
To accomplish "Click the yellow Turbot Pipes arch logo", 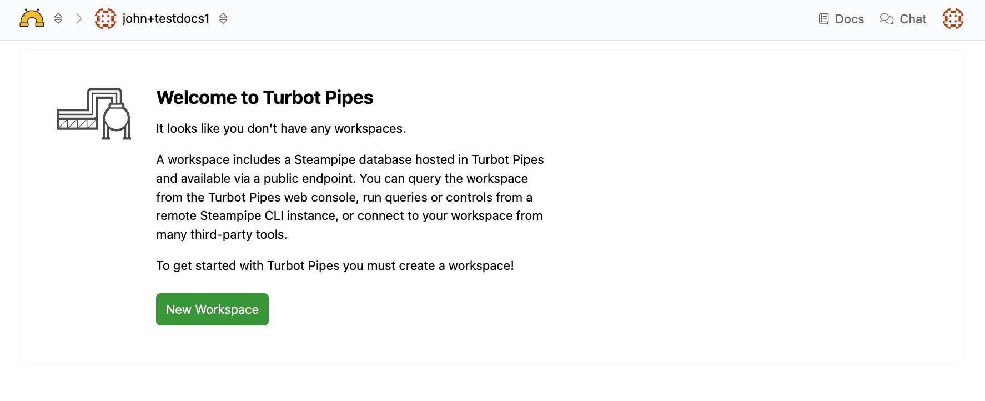I will tap(32, 18).
